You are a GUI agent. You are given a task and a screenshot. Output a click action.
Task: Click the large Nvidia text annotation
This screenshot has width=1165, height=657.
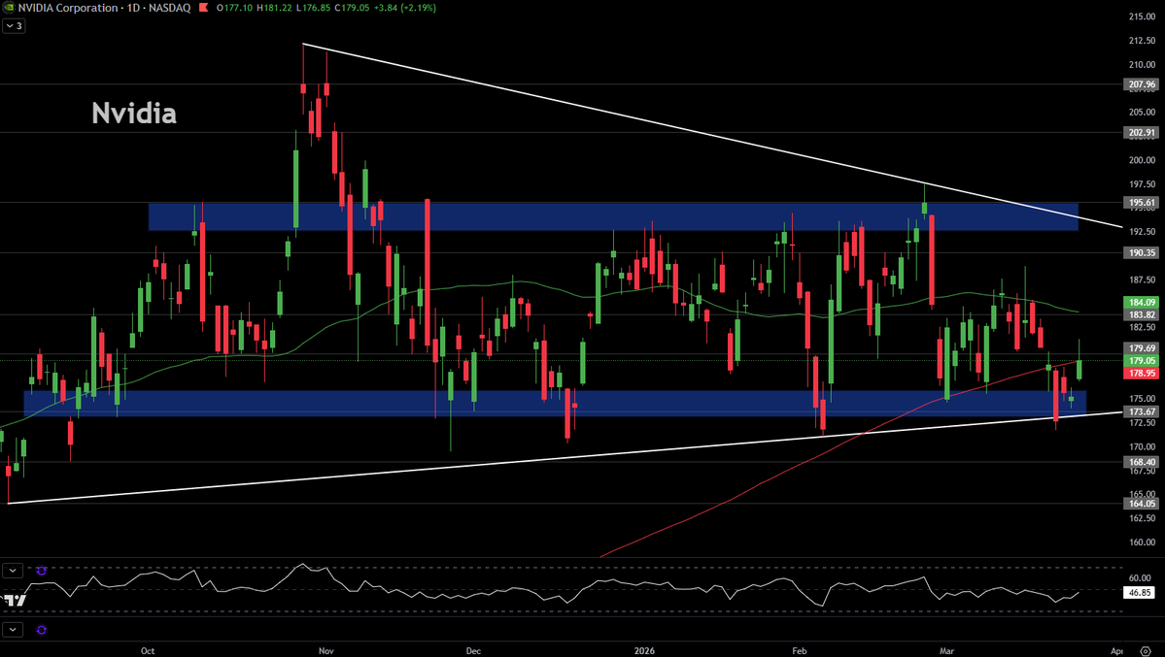click(x=134, y=114)
